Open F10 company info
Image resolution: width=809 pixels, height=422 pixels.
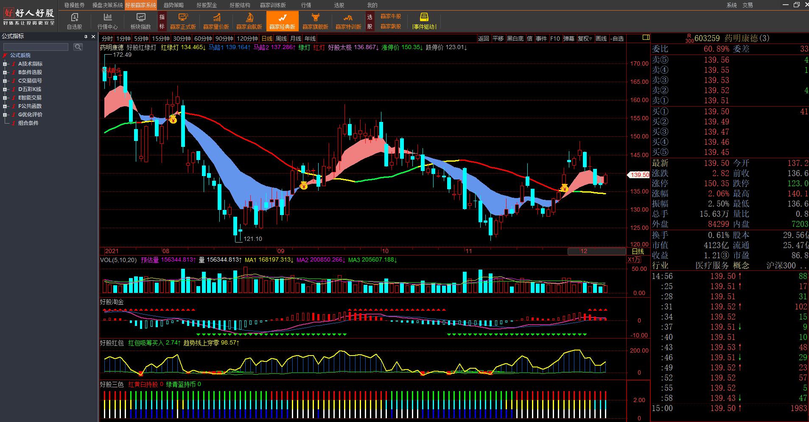coord(555,39)
